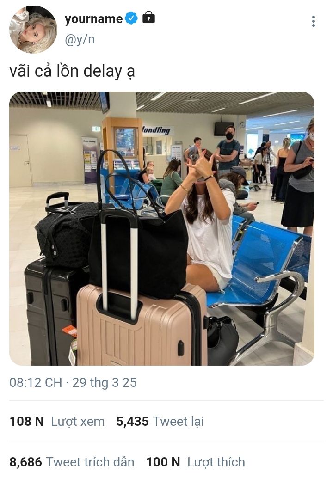This screenshot has height=478, width=333.
Task: View the 108 N views count
Action: coord(26,421)
